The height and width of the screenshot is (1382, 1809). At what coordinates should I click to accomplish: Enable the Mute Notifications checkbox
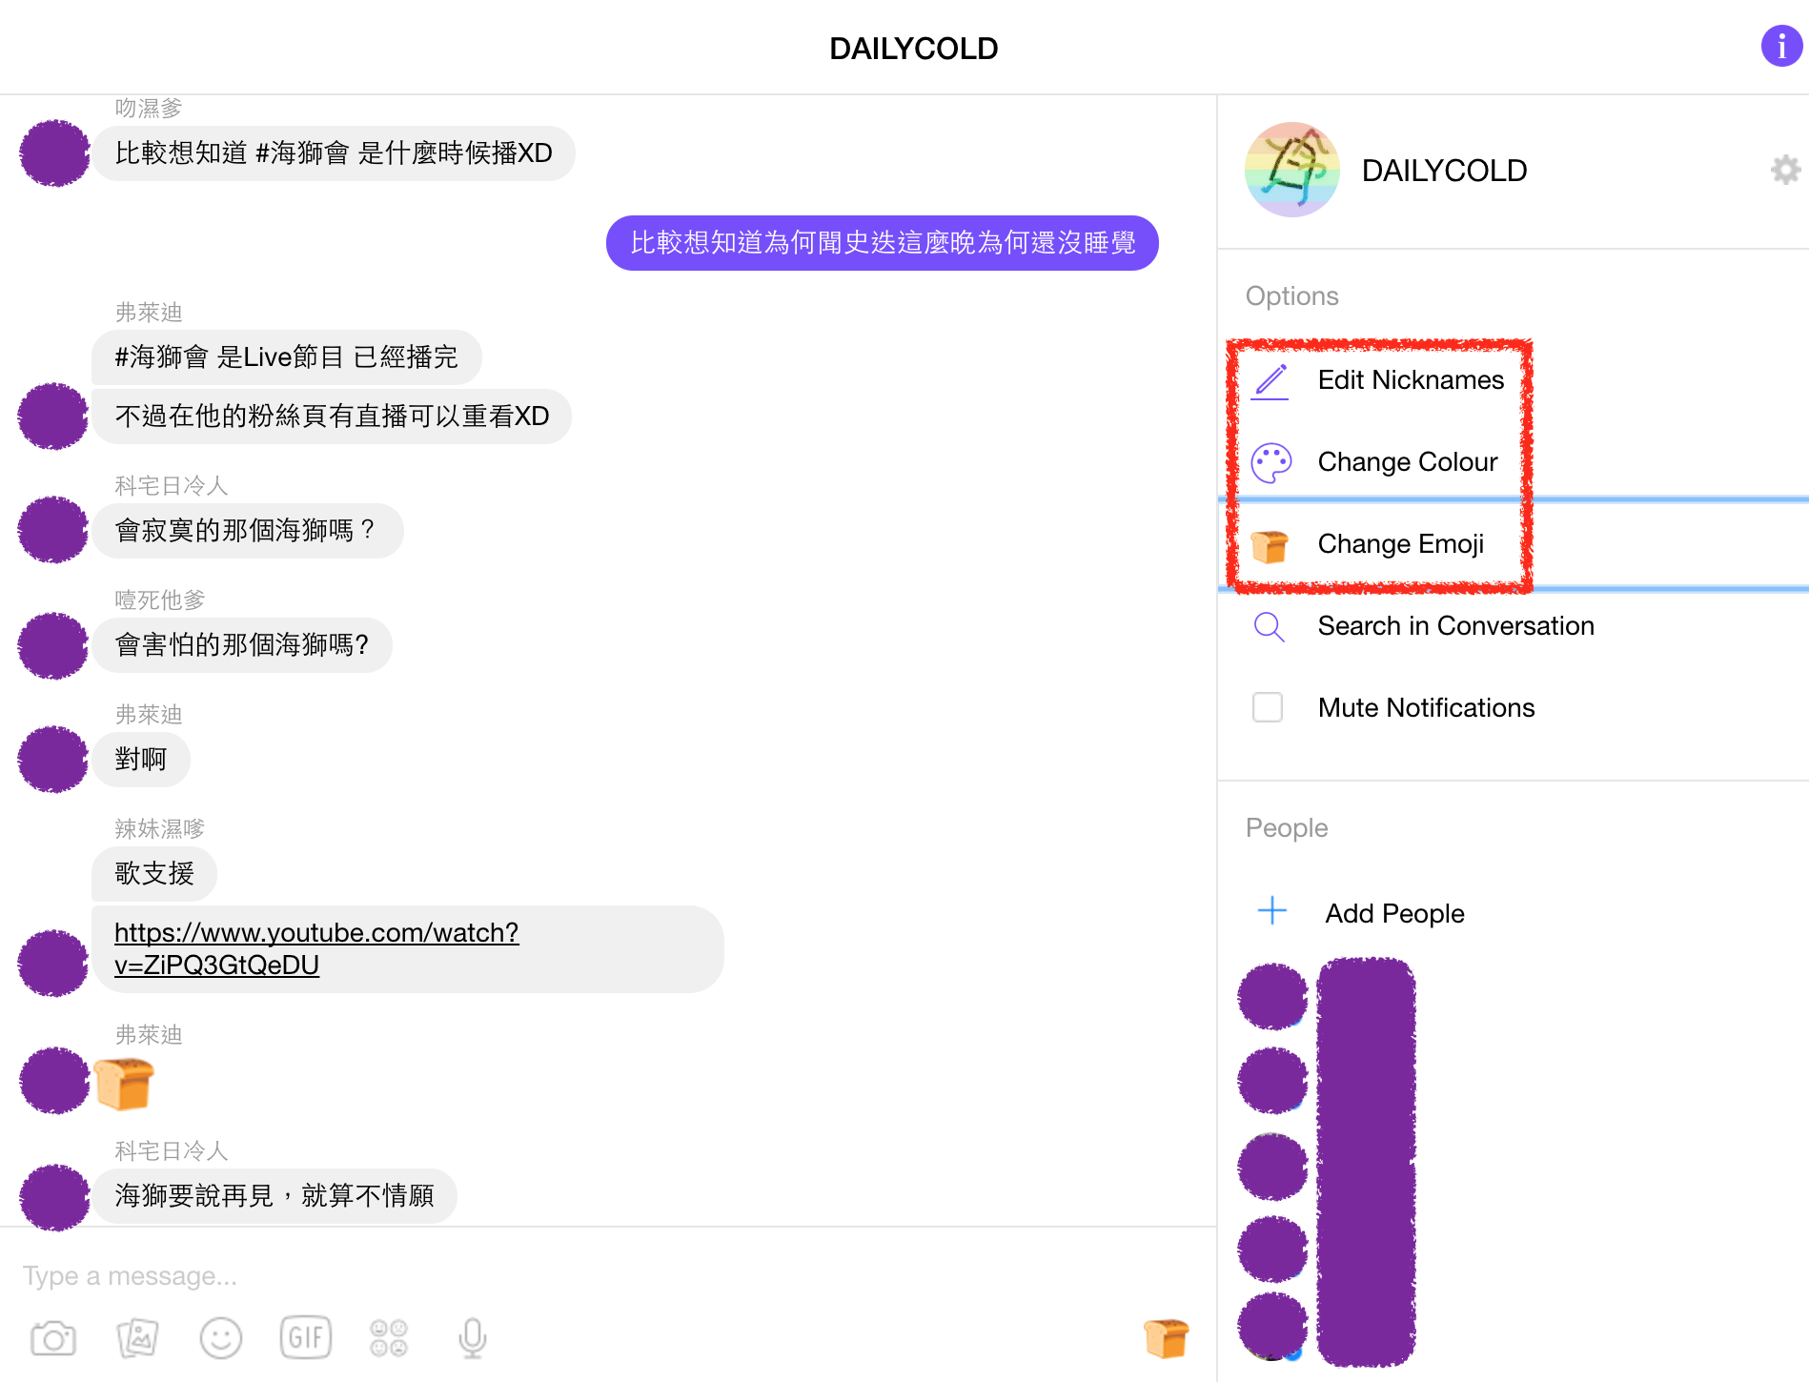tap(1268, 707)
